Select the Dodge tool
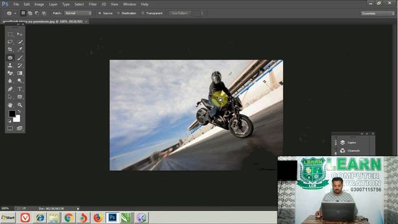The width and height of the screenshot is (398, 224). click(x=20, y=81)
